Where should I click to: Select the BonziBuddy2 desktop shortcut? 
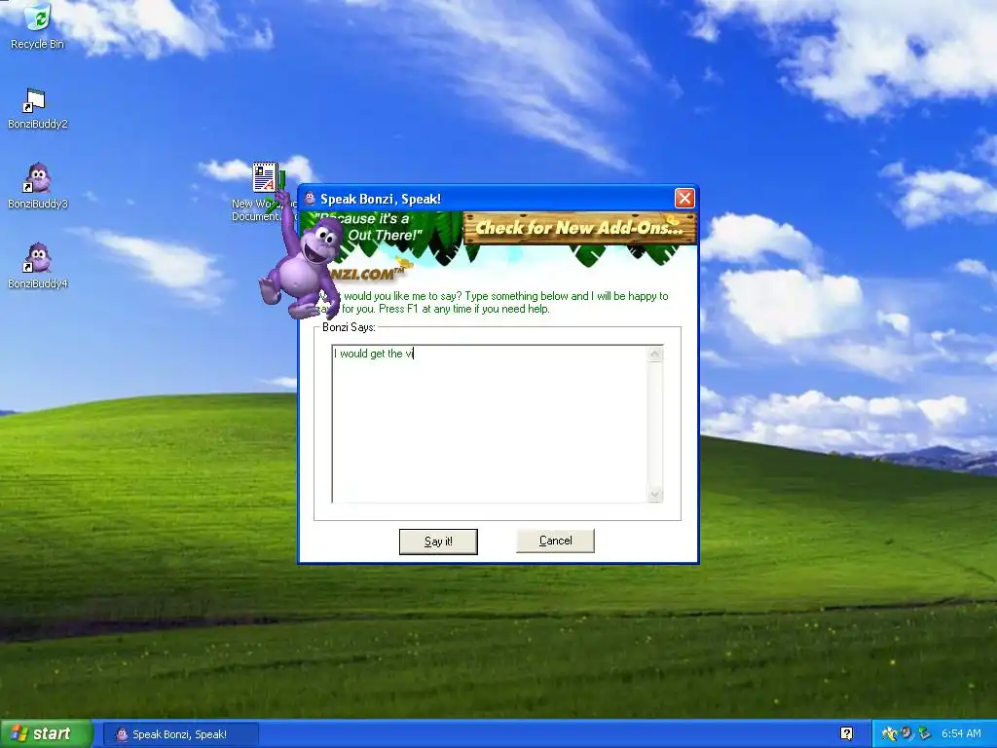[38, 108]
